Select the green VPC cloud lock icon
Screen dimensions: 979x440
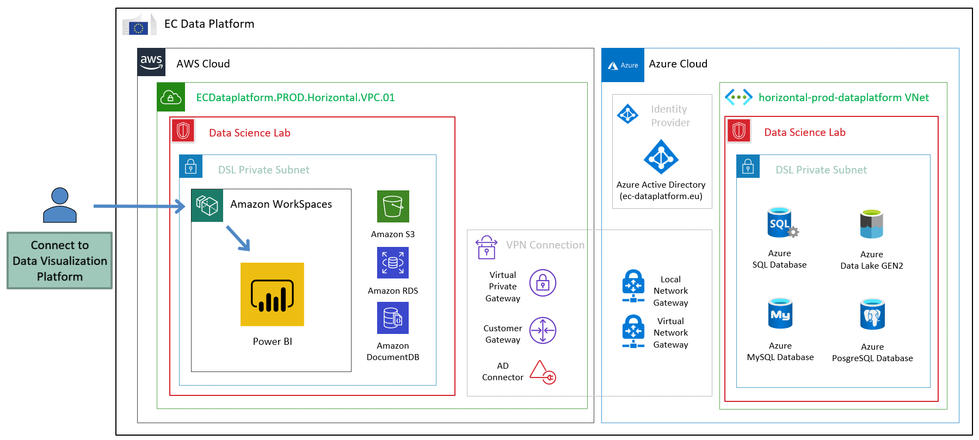171,97
